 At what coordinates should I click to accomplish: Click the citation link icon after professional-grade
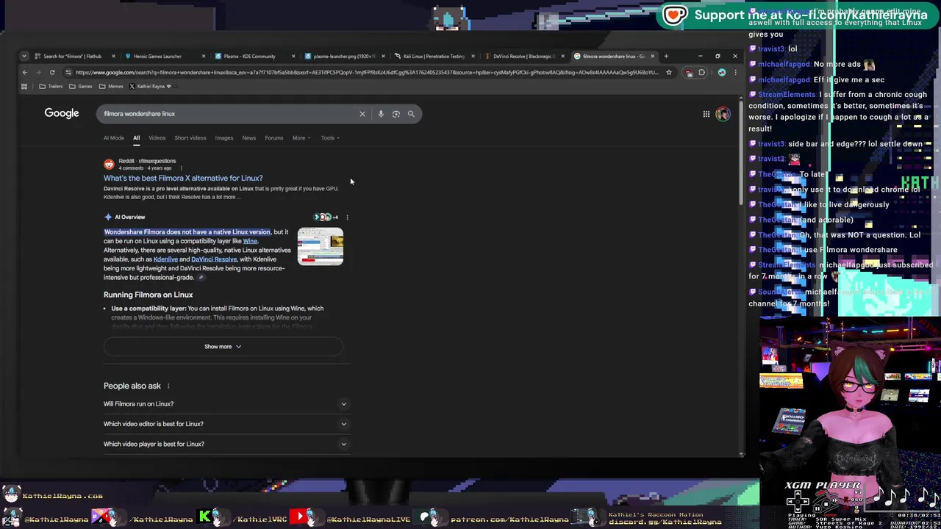pyautogui.click(x=200, y=278)
